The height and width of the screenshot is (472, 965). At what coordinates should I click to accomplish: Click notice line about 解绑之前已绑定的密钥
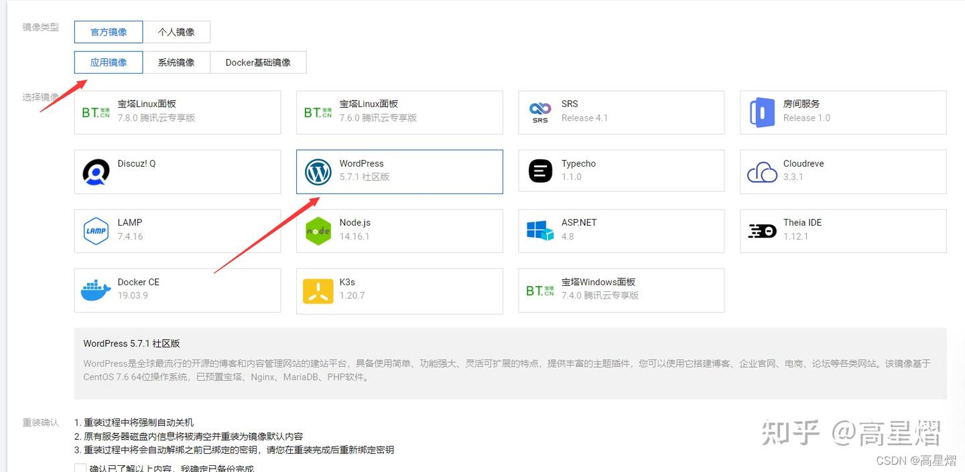click(x=234, y=450)
